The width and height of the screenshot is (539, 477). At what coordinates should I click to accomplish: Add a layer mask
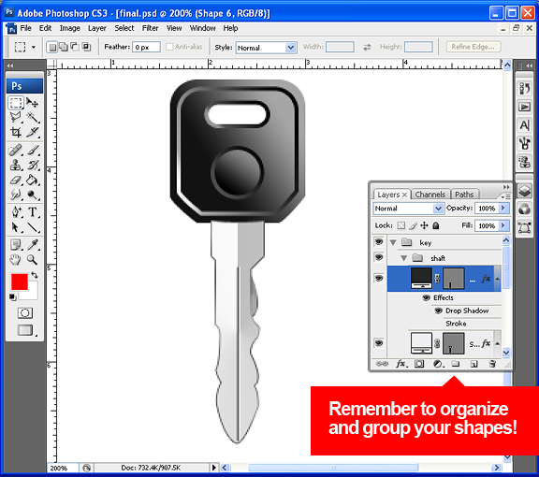[x=419, y=364]
